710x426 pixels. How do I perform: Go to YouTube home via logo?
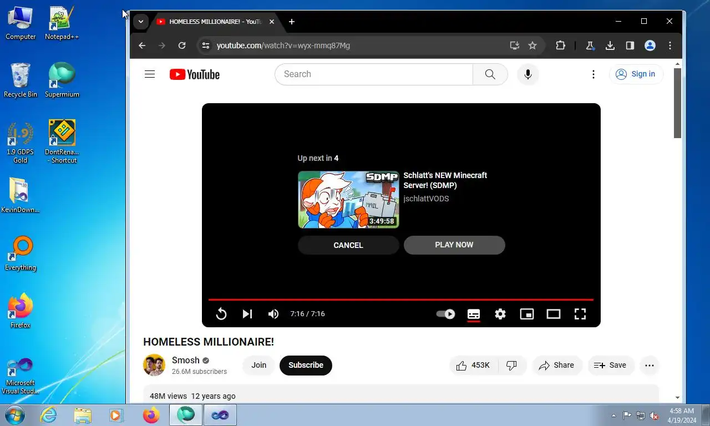tap(195, 74)
